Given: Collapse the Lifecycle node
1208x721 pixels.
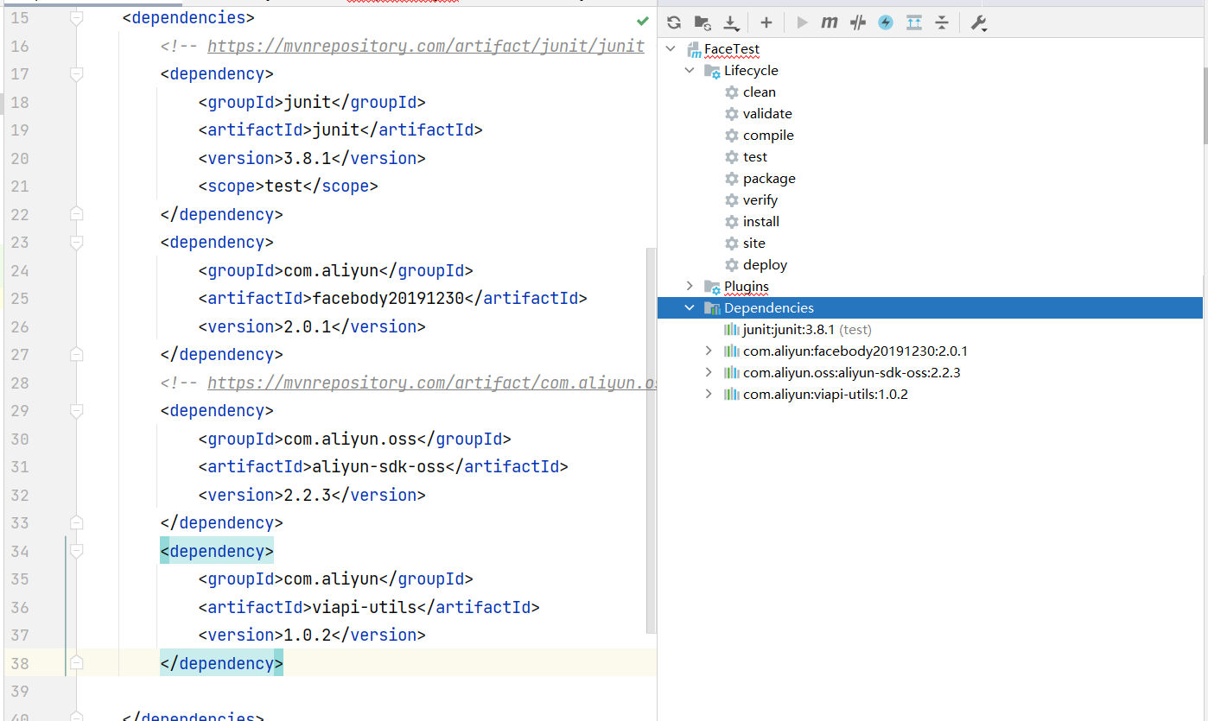Looking at the screenshot, I should coord(690,71).
